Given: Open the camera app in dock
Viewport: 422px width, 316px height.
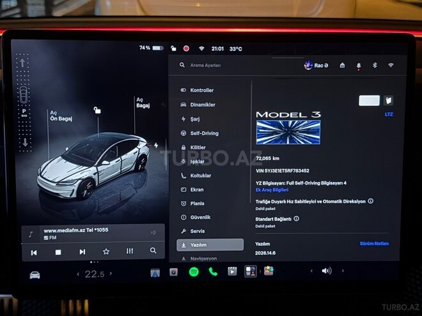Looking at the screenshot, I should 173,272.
